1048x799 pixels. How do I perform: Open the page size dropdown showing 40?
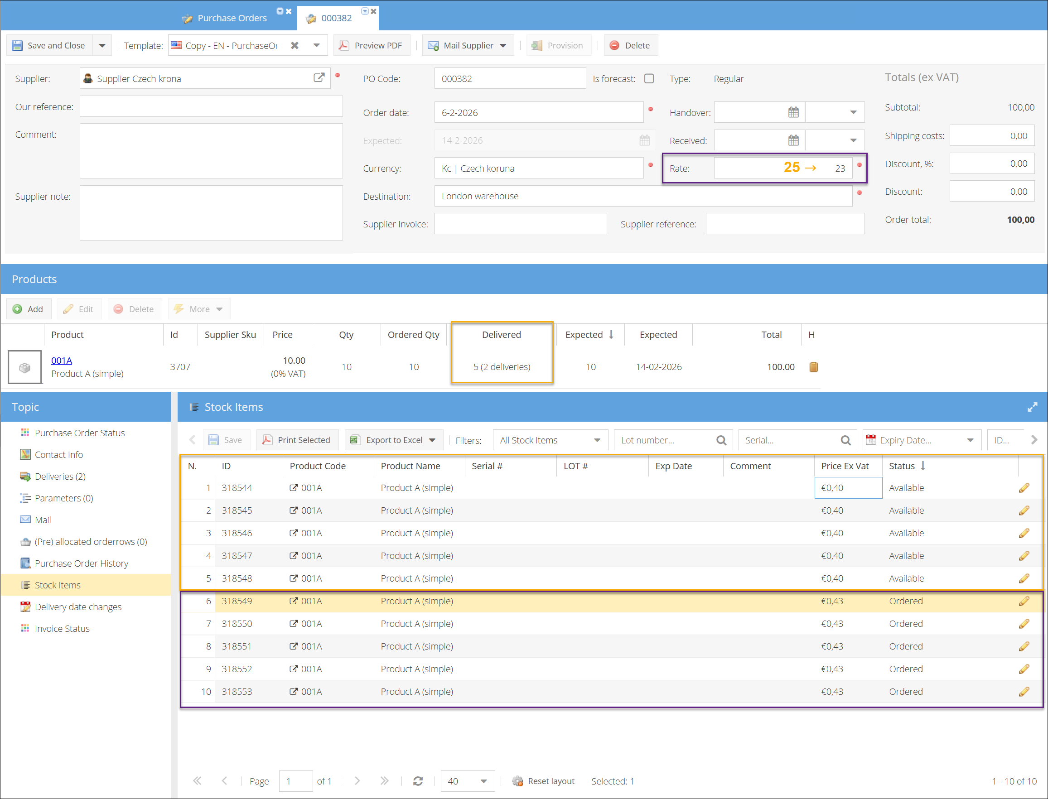[x=483, y=781]
